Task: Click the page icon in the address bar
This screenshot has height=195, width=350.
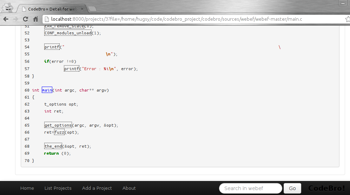Action: (47, 19)
